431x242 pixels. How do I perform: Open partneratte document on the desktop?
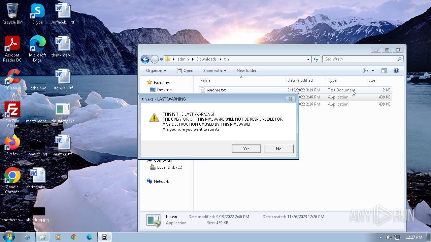(x=37, y=179)
